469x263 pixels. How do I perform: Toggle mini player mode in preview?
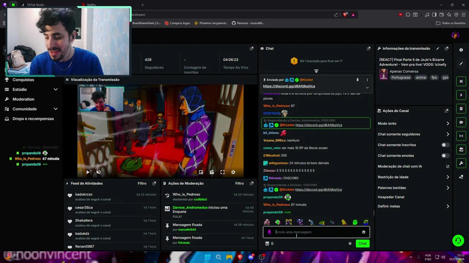click(201, 172)
